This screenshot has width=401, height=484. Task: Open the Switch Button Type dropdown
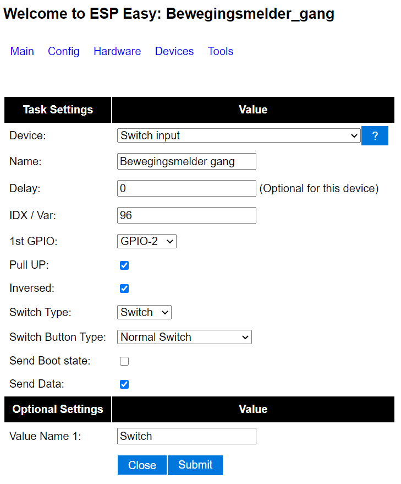184,337
